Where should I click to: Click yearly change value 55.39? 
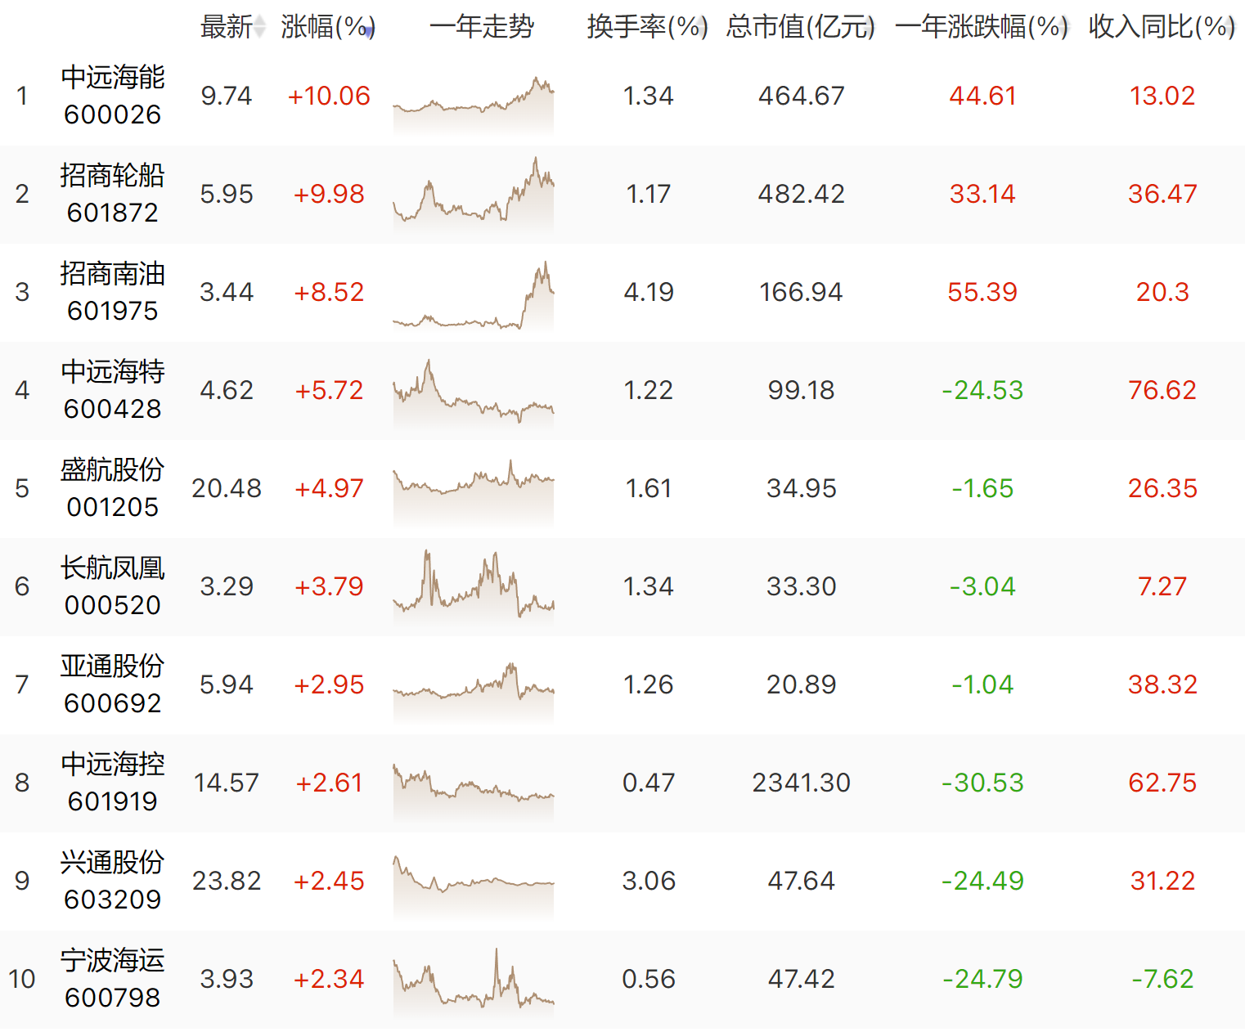(x=982, y=292)
